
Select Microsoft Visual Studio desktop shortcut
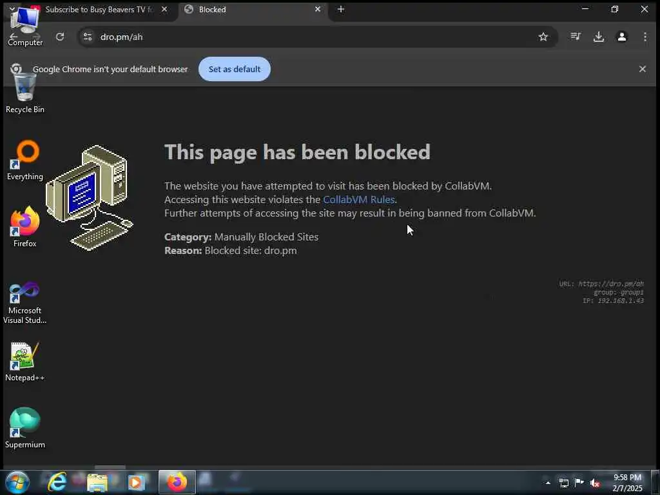[x=25, y=303]
